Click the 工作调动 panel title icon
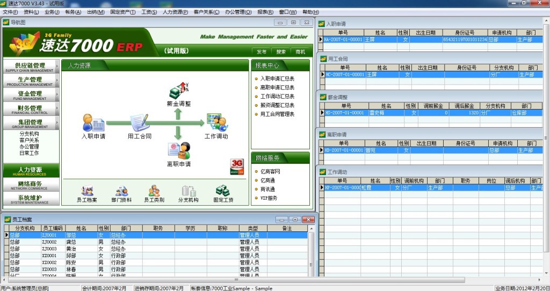Screen dimensions: 550x291 323,172
